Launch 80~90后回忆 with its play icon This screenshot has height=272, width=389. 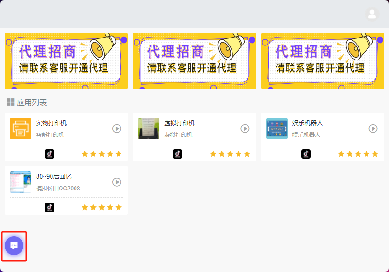pos(117,182)
